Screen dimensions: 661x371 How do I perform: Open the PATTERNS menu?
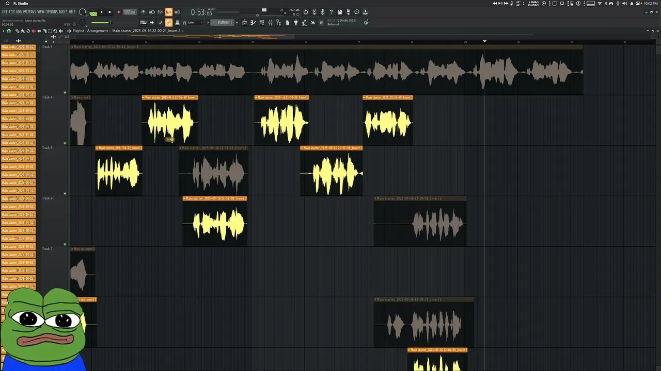[x=29, y=12]
